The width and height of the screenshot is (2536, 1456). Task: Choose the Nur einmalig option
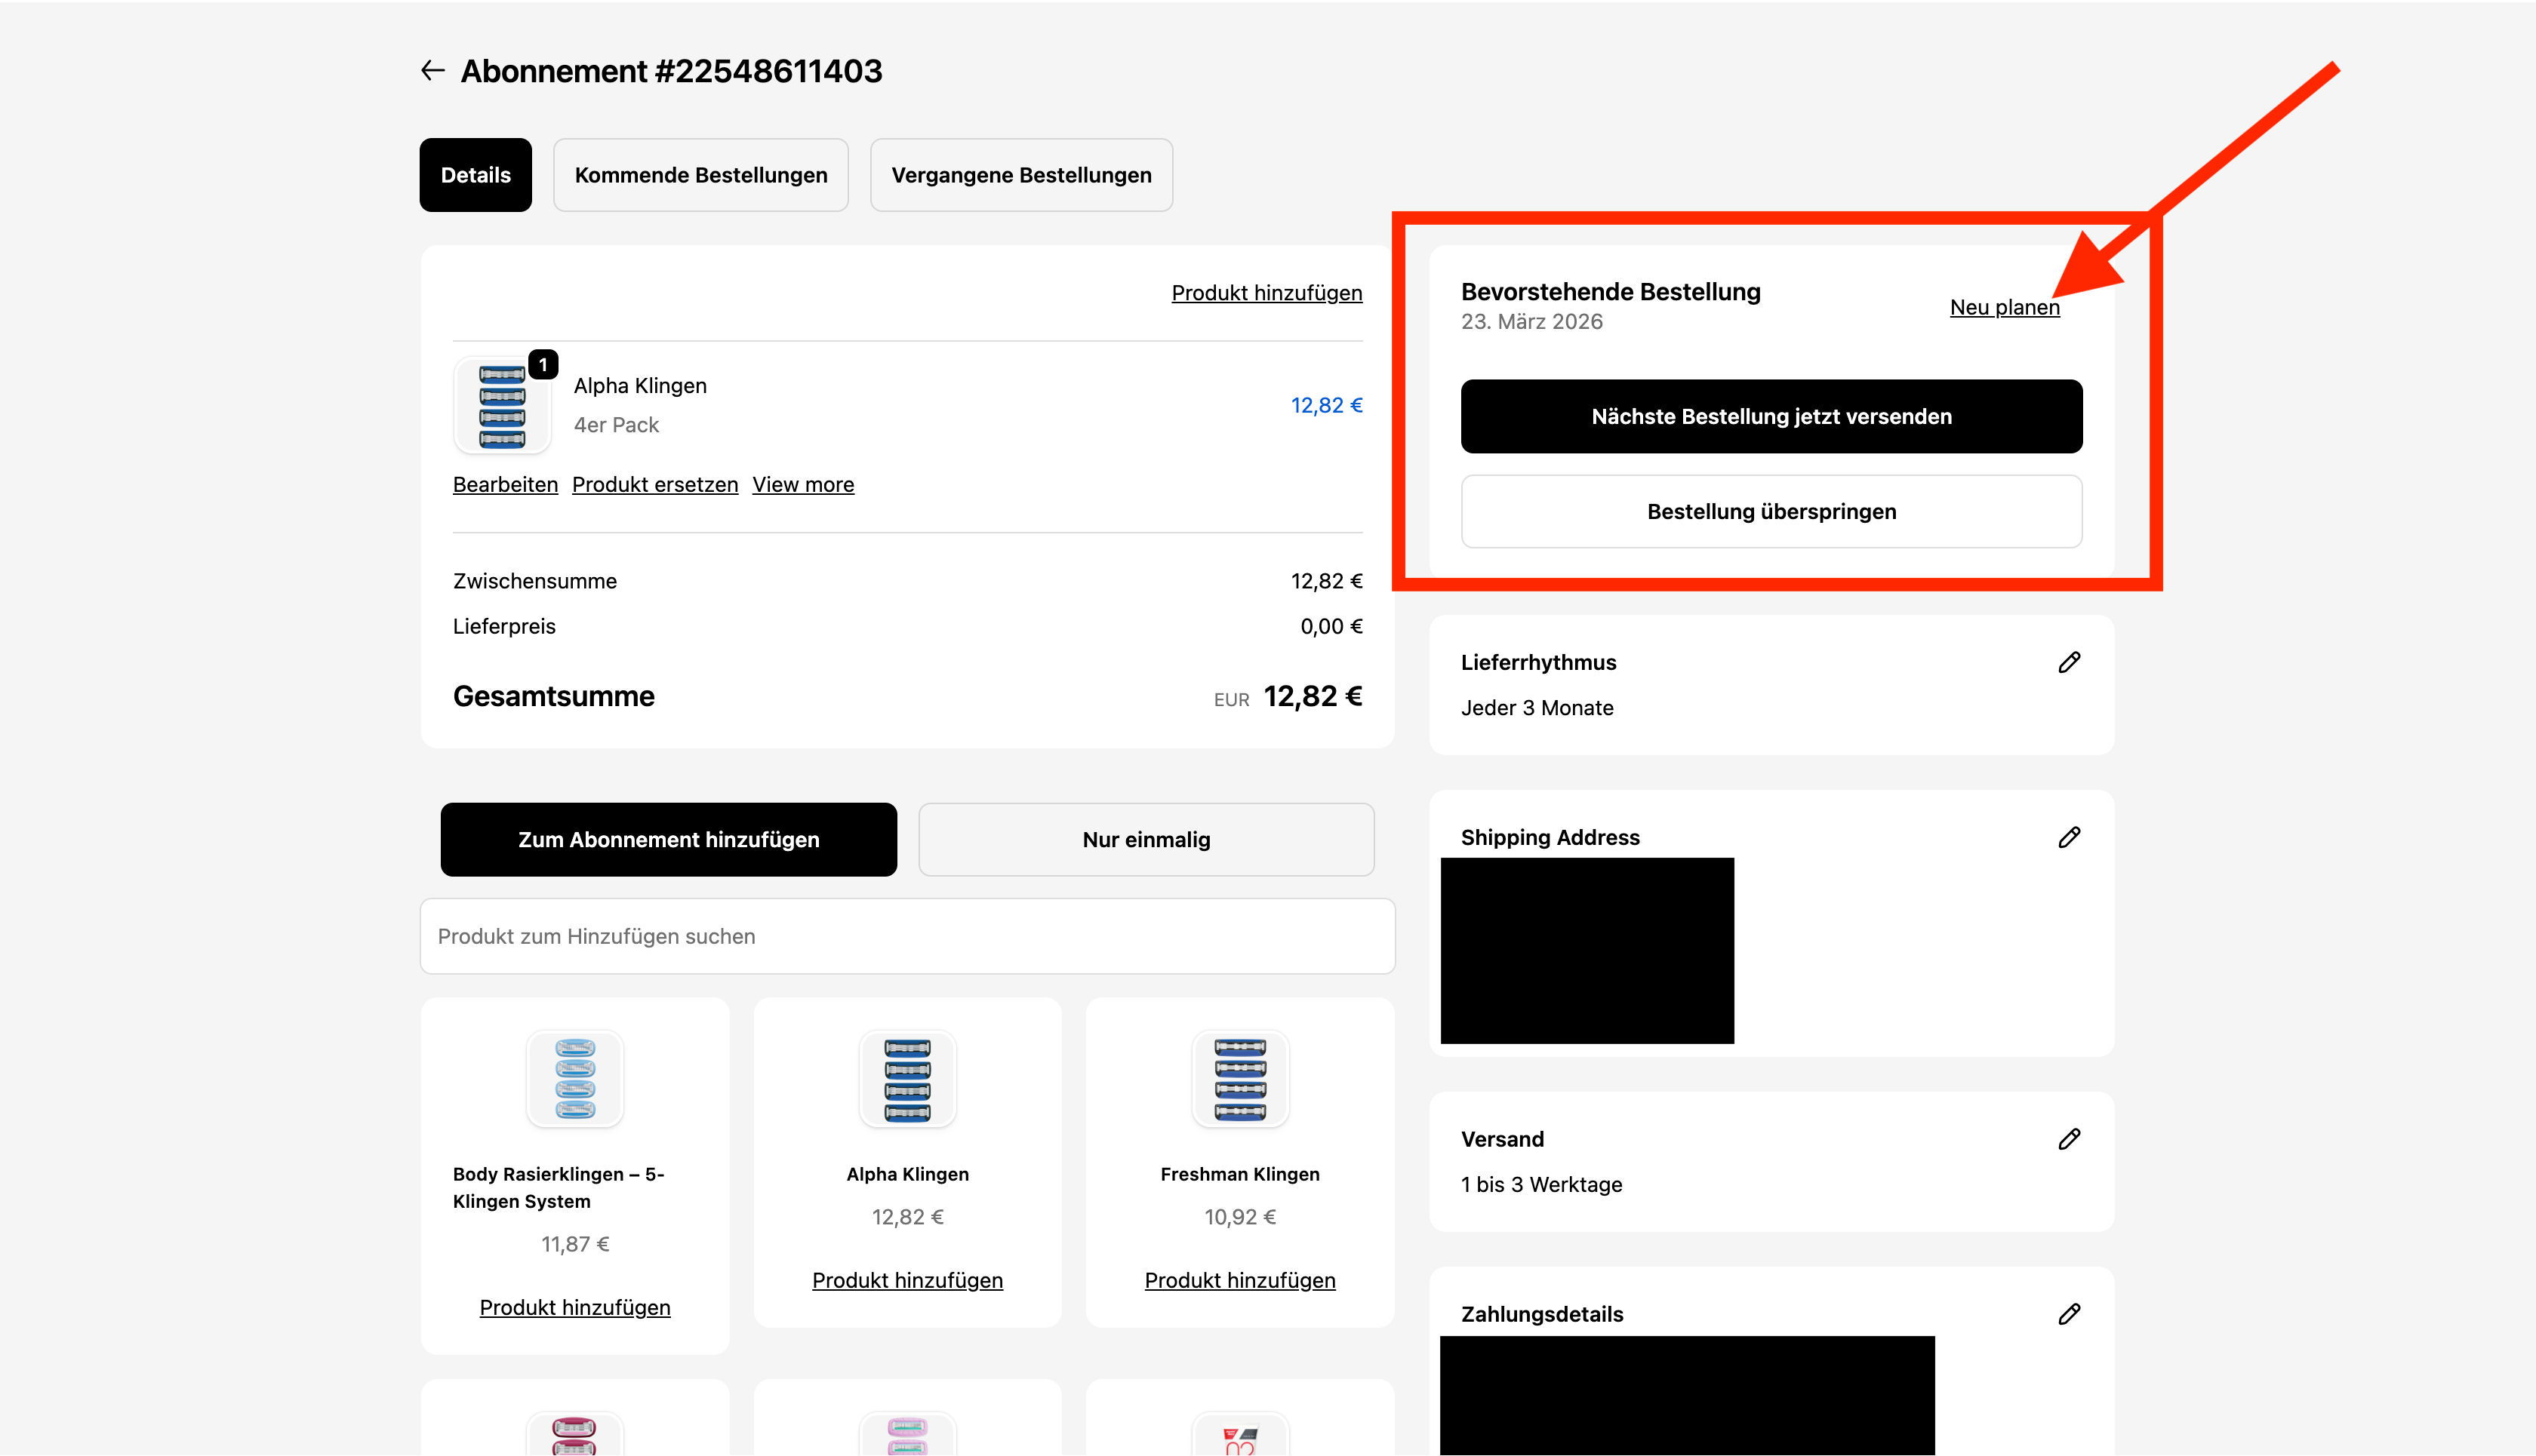coord(1146,840)
